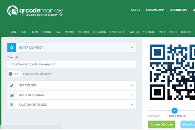
Task: Click the picture icon for Add Logo Image
Action: tap(12, 95)
